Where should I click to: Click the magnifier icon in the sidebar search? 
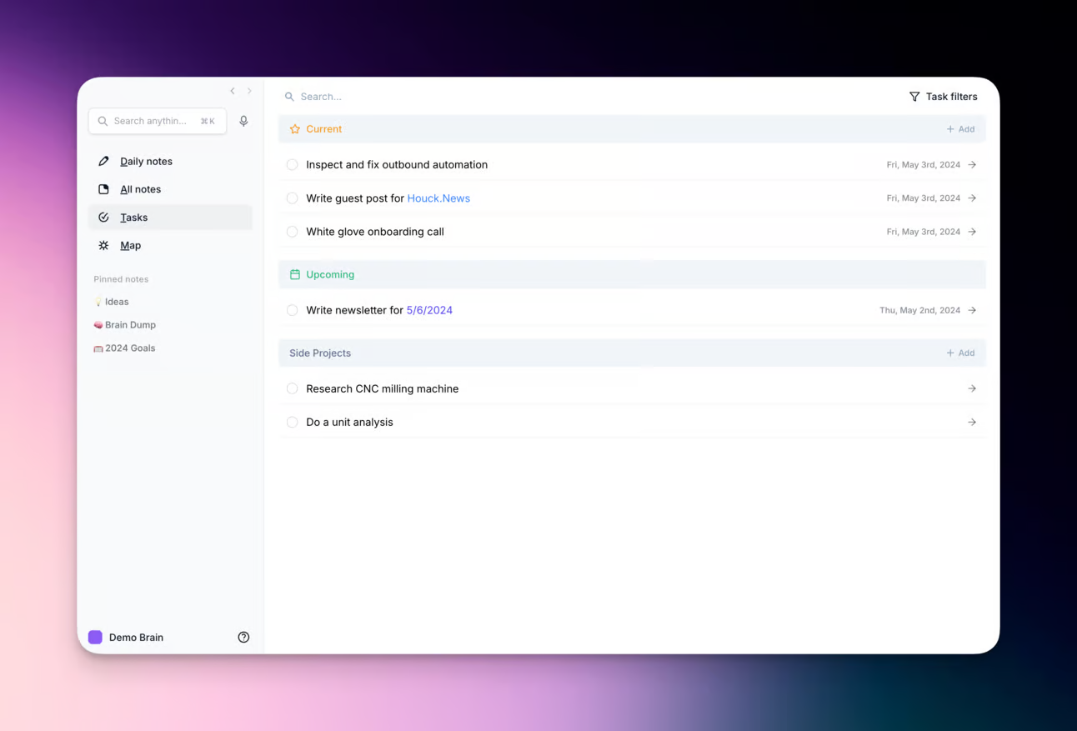tap(102, 121)
